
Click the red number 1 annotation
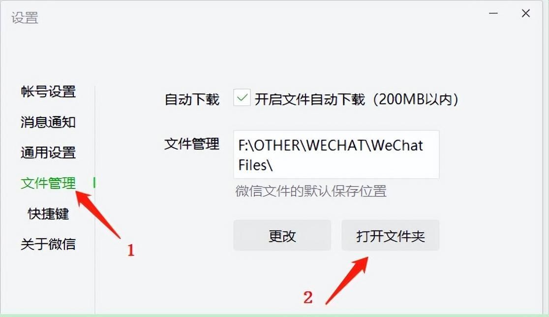tap(130, 250)
